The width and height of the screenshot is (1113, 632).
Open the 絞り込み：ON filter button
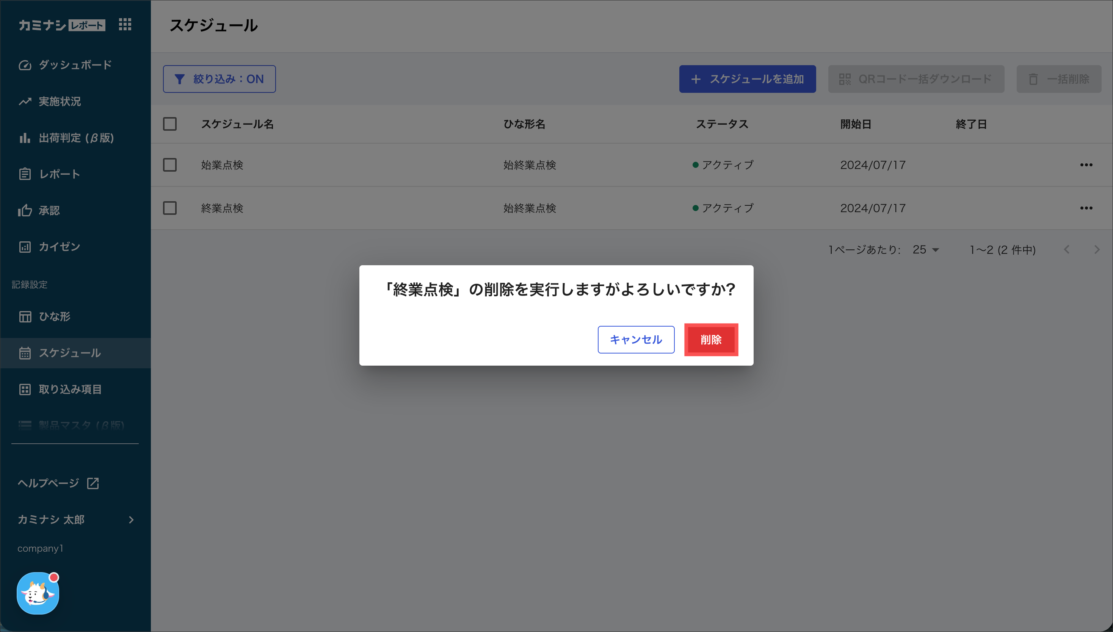(x=219, y=79)
